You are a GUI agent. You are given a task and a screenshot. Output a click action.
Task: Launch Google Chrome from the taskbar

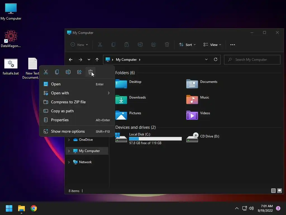[34, 208]
